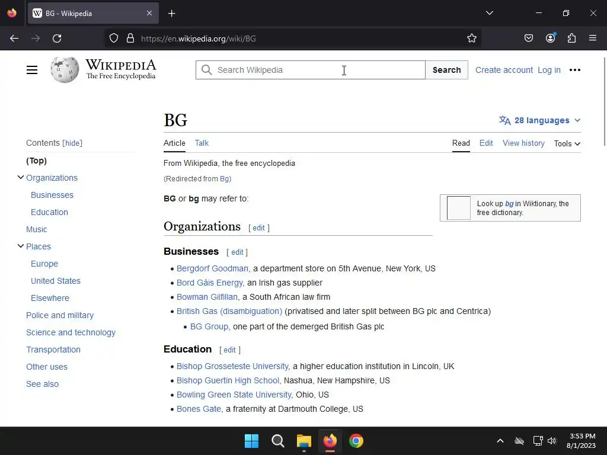The height and width of the screenshot is (455, 607).
Task: Open the Firefox account icon
Action: pyautogui.click(x=550, y=38)
